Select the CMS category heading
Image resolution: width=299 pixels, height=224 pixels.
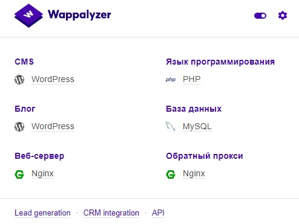tap(24, 62)
